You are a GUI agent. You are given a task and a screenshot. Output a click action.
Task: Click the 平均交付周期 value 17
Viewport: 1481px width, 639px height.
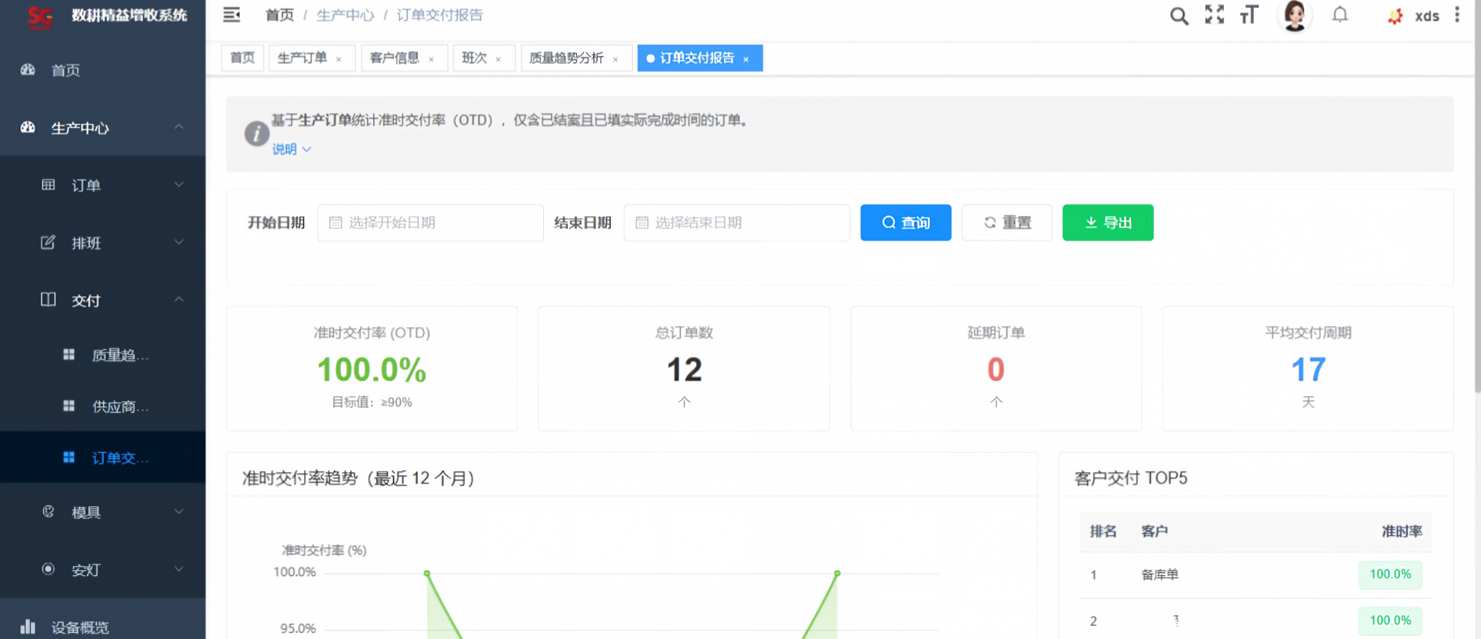1308,369
